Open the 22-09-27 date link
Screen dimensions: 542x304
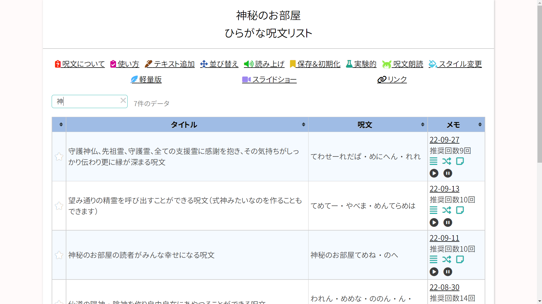444,140
